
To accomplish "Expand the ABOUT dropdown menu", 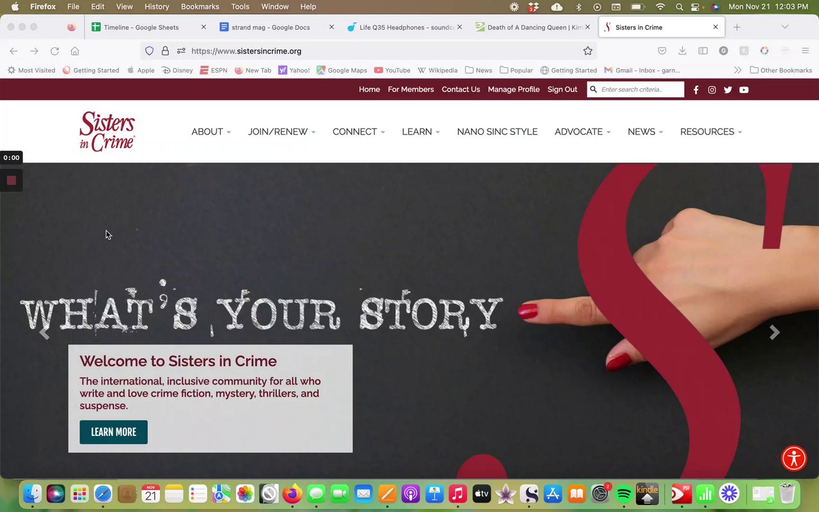I will click(211, 132).
